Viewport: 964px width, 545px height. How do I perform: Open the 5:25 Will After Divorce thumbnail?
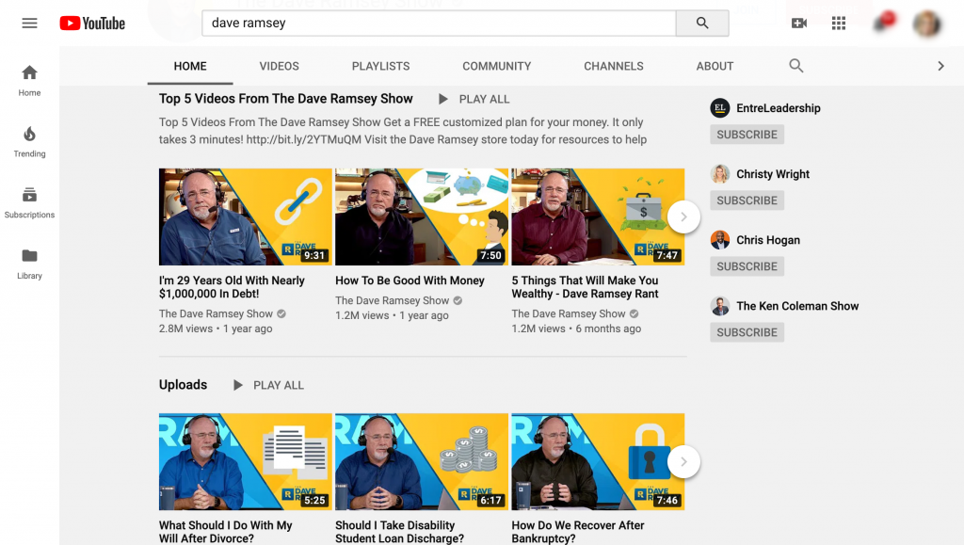[246, 462]
